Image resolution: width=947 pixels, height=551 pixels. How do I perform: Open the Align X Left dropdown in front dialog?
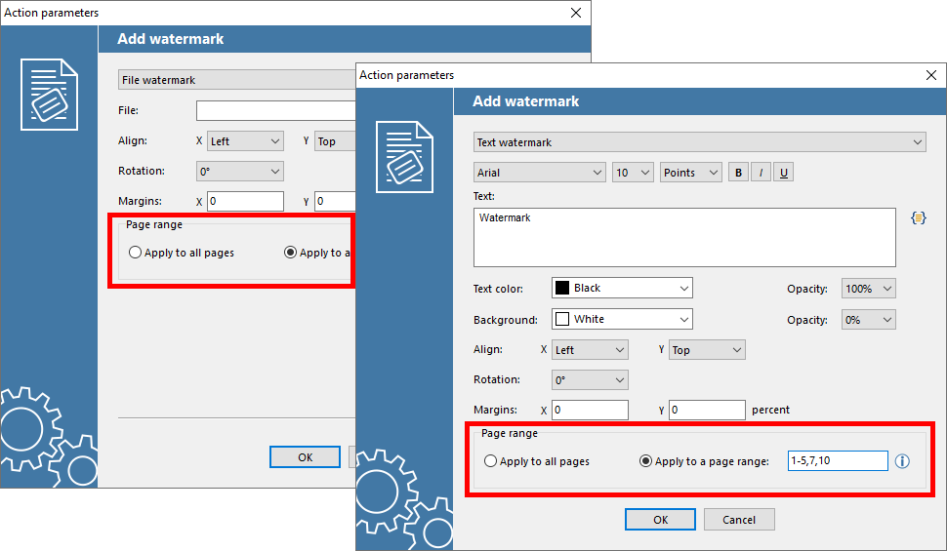tap(590, 350)
